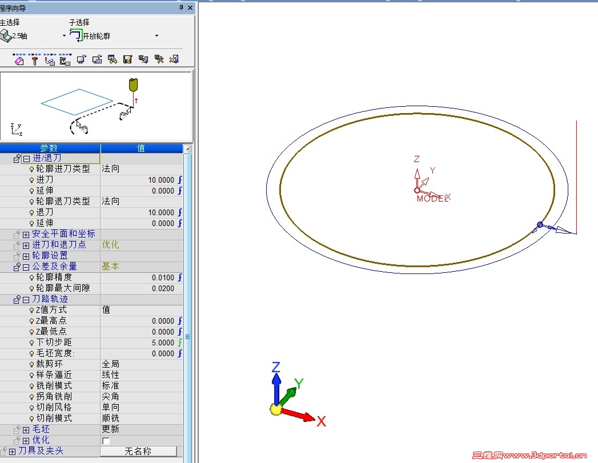Screen dimensions: 598x463
Task: Expand the 安全平面和坐标 group
Action: 26,235
